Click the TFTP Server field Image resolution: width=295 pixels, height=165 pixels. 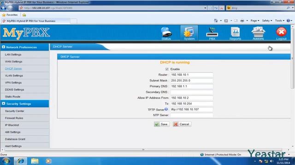click(192, 109)
